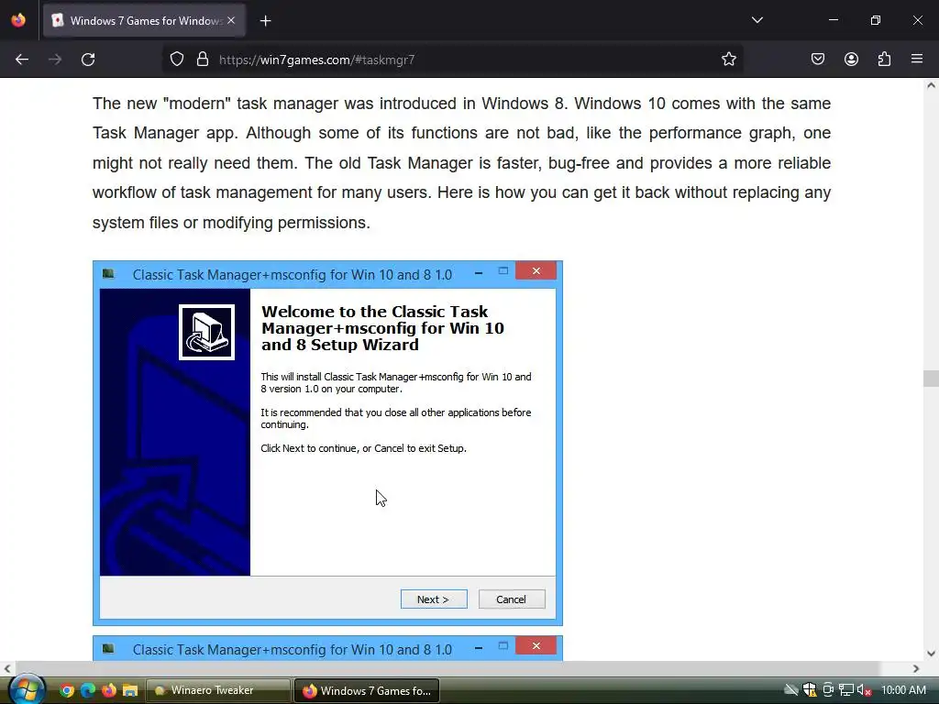Click the horizontal scrollbar thumb
Image resolution: width=939 pixels, height=704 pixels.
pos(447,668)
